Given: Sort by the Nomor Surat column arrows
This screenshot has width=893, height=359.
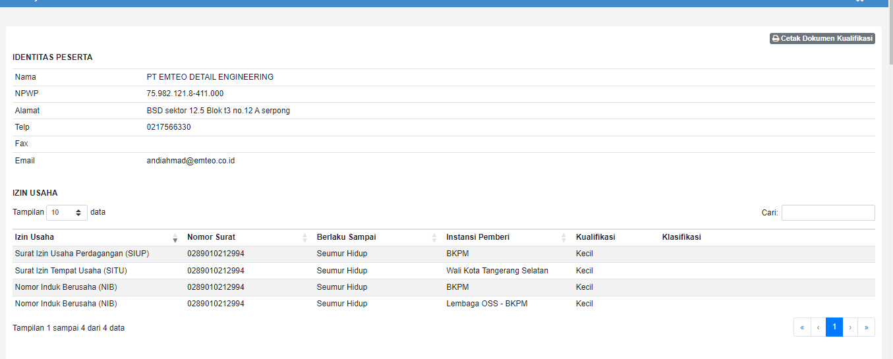Looking at the screenshot, I should (304, 238).
